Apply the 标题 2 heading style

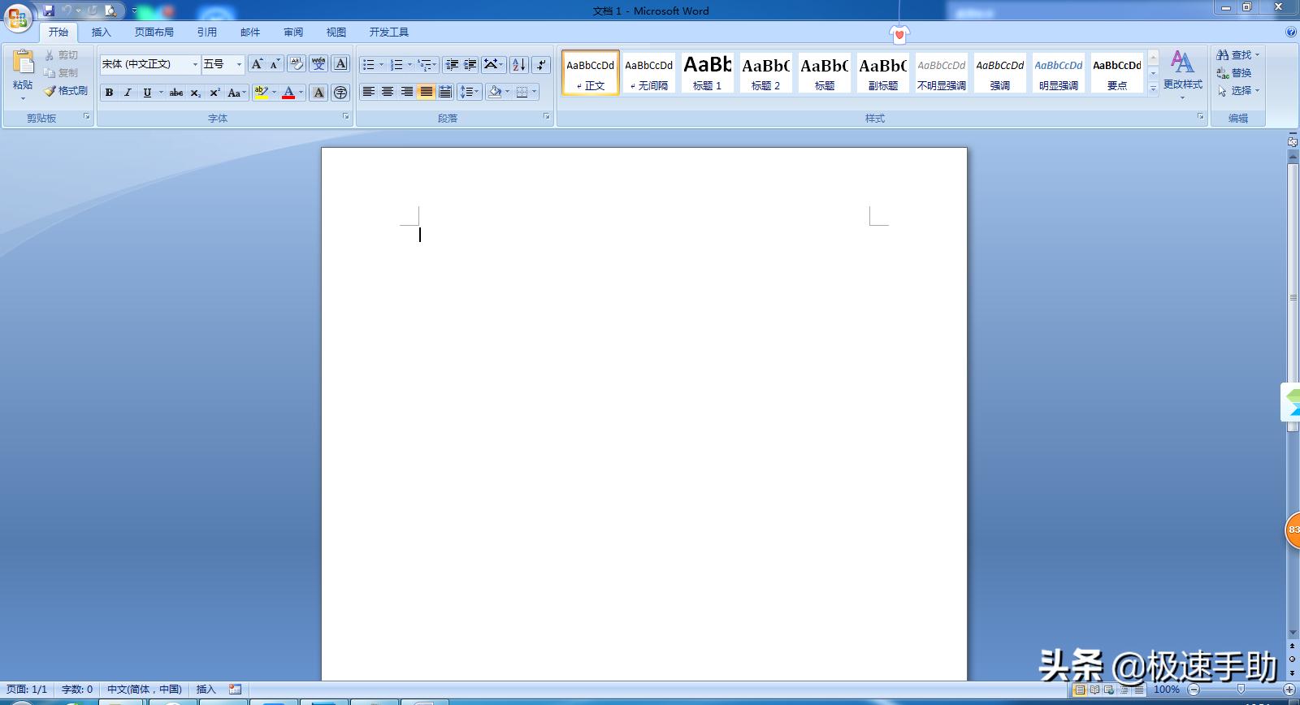point(765,72)
